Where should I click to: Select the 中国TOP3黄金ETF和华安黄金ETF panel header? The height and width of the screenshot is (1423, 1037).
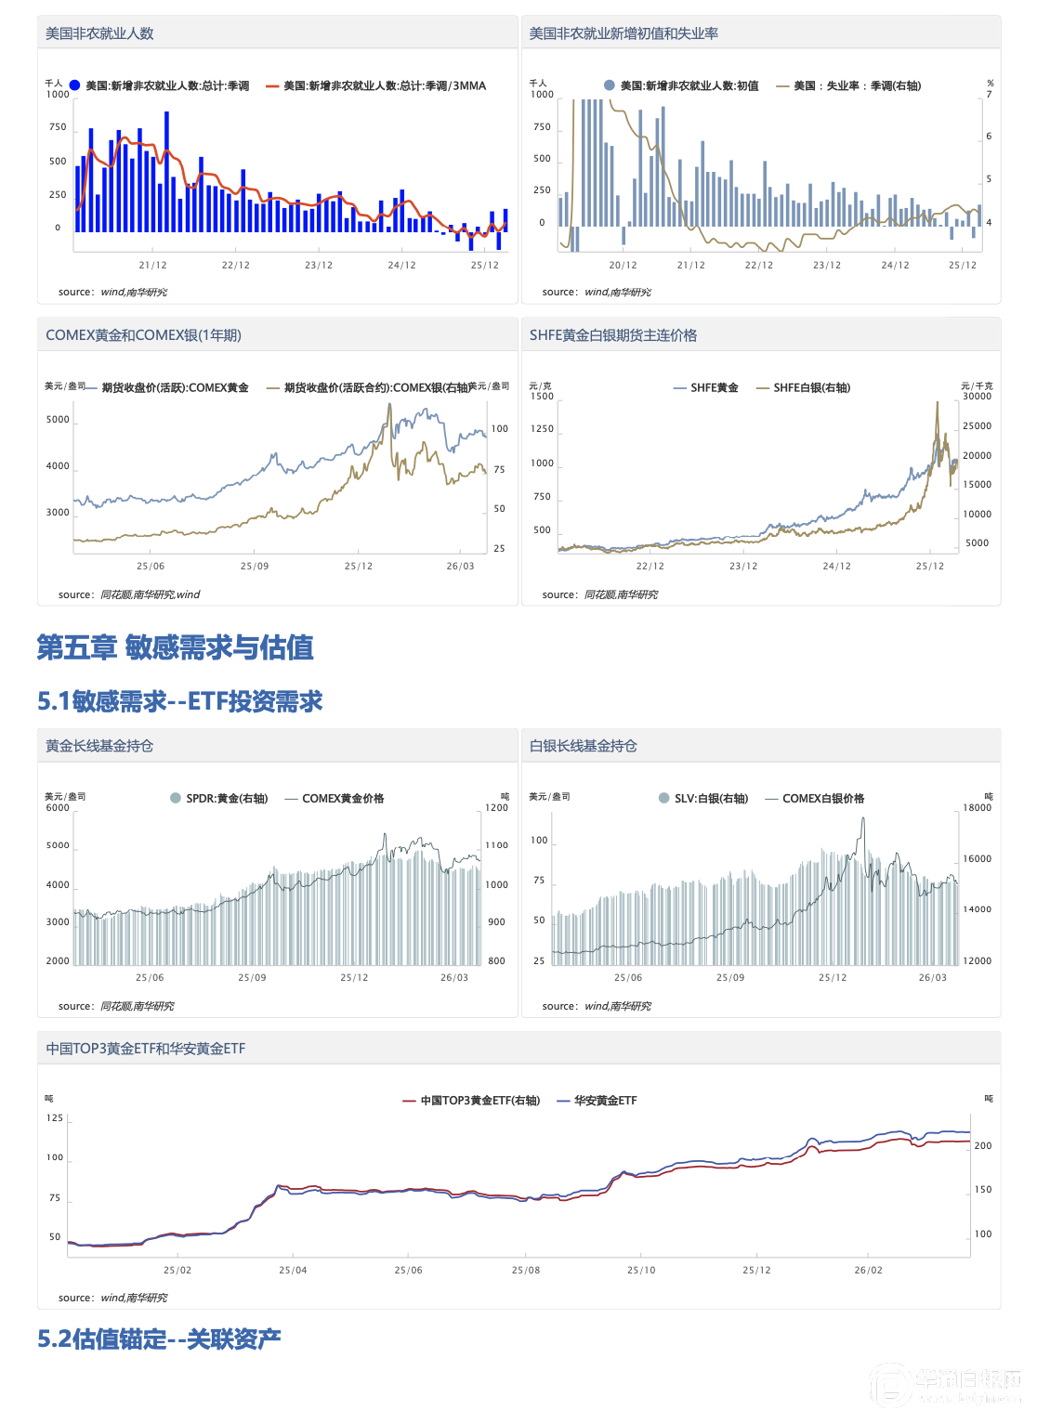tap(146, 1049)
